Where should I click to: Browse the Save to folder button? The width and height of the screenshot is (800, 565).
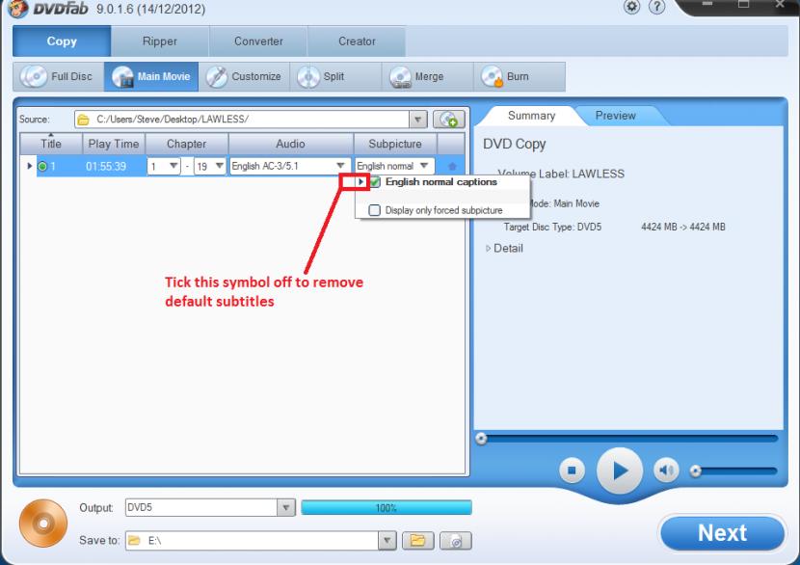418,541
